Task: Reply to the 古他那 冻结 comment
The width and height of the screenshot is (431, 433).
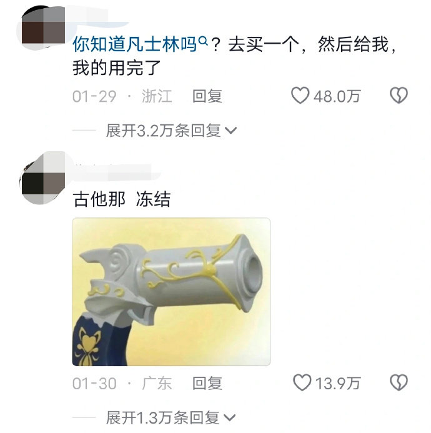Action: [207, 383]
